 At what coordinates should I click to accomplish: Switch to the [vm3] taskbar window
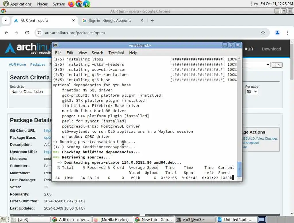click(30, 220)
